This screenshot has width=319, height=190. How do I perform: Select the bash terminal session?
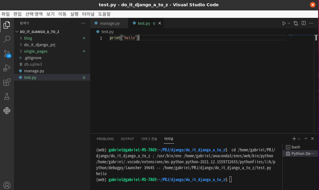(x=301, y=147)
